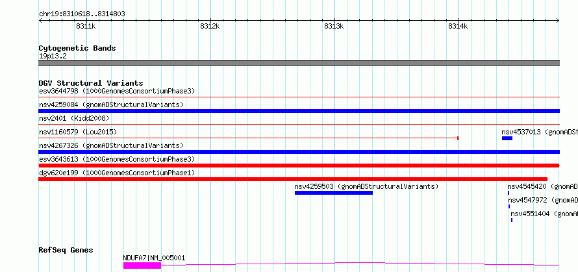
Task: Click the 8314k ruler tick label
Action: click(x=458, y=26)
